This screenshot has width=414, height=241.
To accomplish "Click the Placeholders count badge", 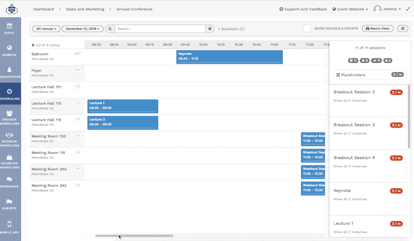I will [x=397, y=75].
